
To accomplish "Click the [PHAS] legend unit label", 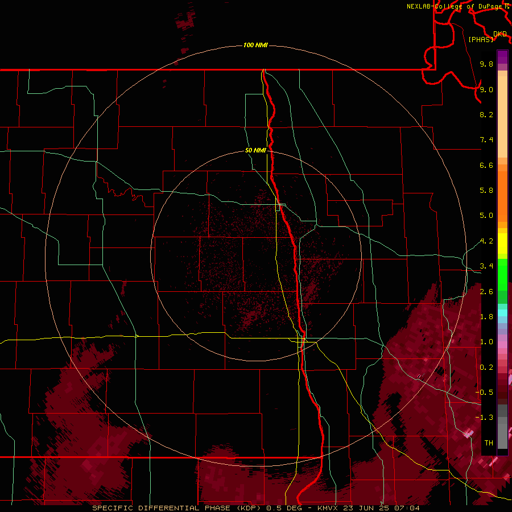I will 481,39.
